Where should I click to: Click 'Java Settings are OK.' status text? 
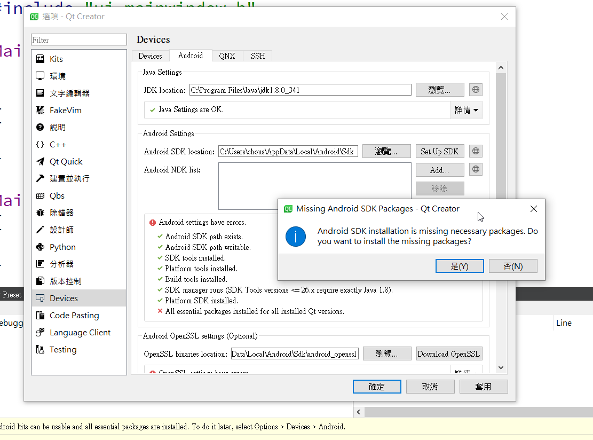tap(191, 109)
